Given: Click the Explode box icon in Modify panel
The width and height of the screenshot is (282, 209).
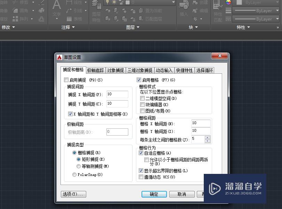Looking at the screenshot, I should [x=41, y=10].
